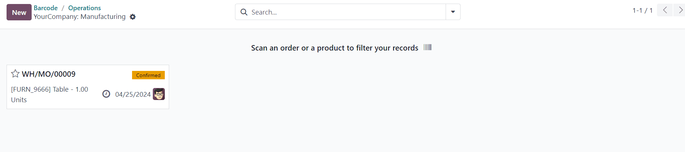Screen dimensions: 685x152
Task: Go to the next page of records
Action: coord(680,10)
